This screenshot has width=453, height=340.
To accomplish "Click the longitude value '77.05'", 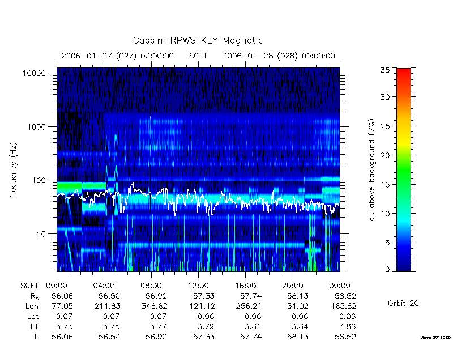I will (62, 306).
